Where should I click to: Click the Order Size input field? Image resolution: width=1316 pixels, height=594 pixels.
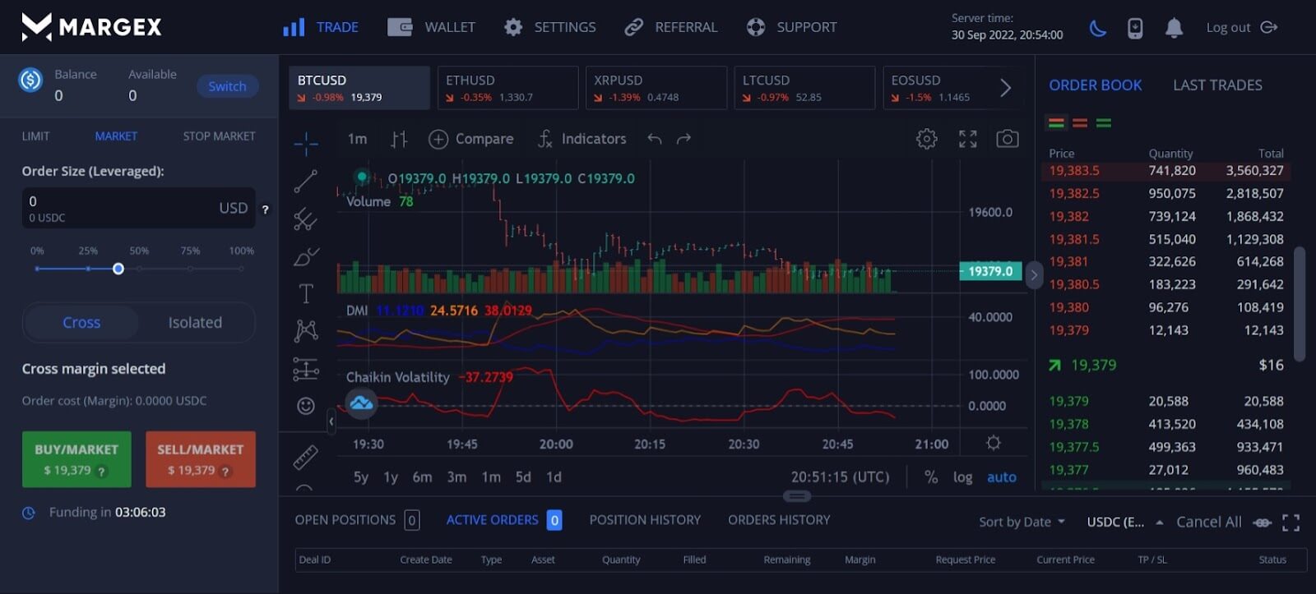point(138,208)
